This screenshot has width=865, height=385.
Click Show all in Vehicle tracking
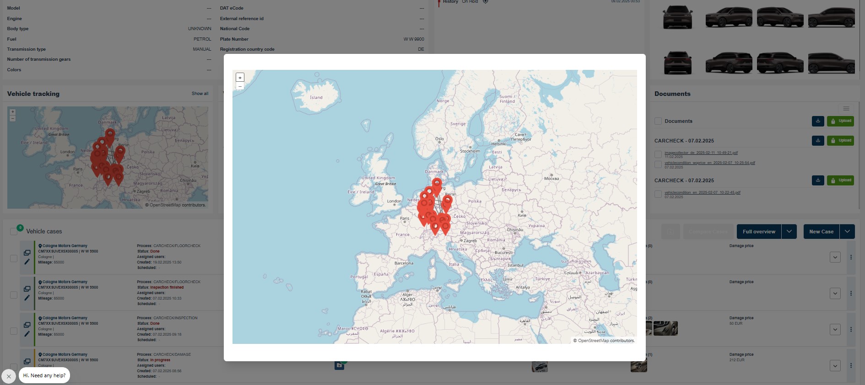pos(200,94)
